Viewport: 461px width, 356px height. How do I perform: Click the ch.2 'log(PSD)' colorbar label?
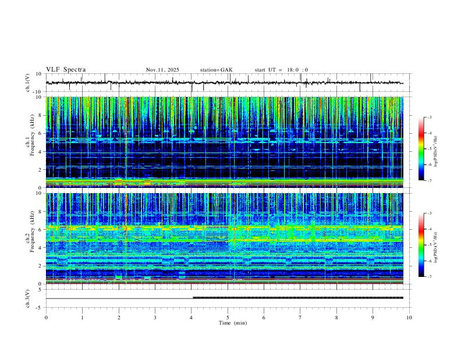coord(435,247)
